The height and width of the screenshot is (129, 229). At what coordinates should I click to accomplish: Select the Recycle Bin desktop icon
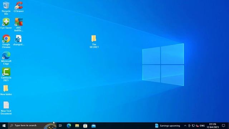click(6, 8)
